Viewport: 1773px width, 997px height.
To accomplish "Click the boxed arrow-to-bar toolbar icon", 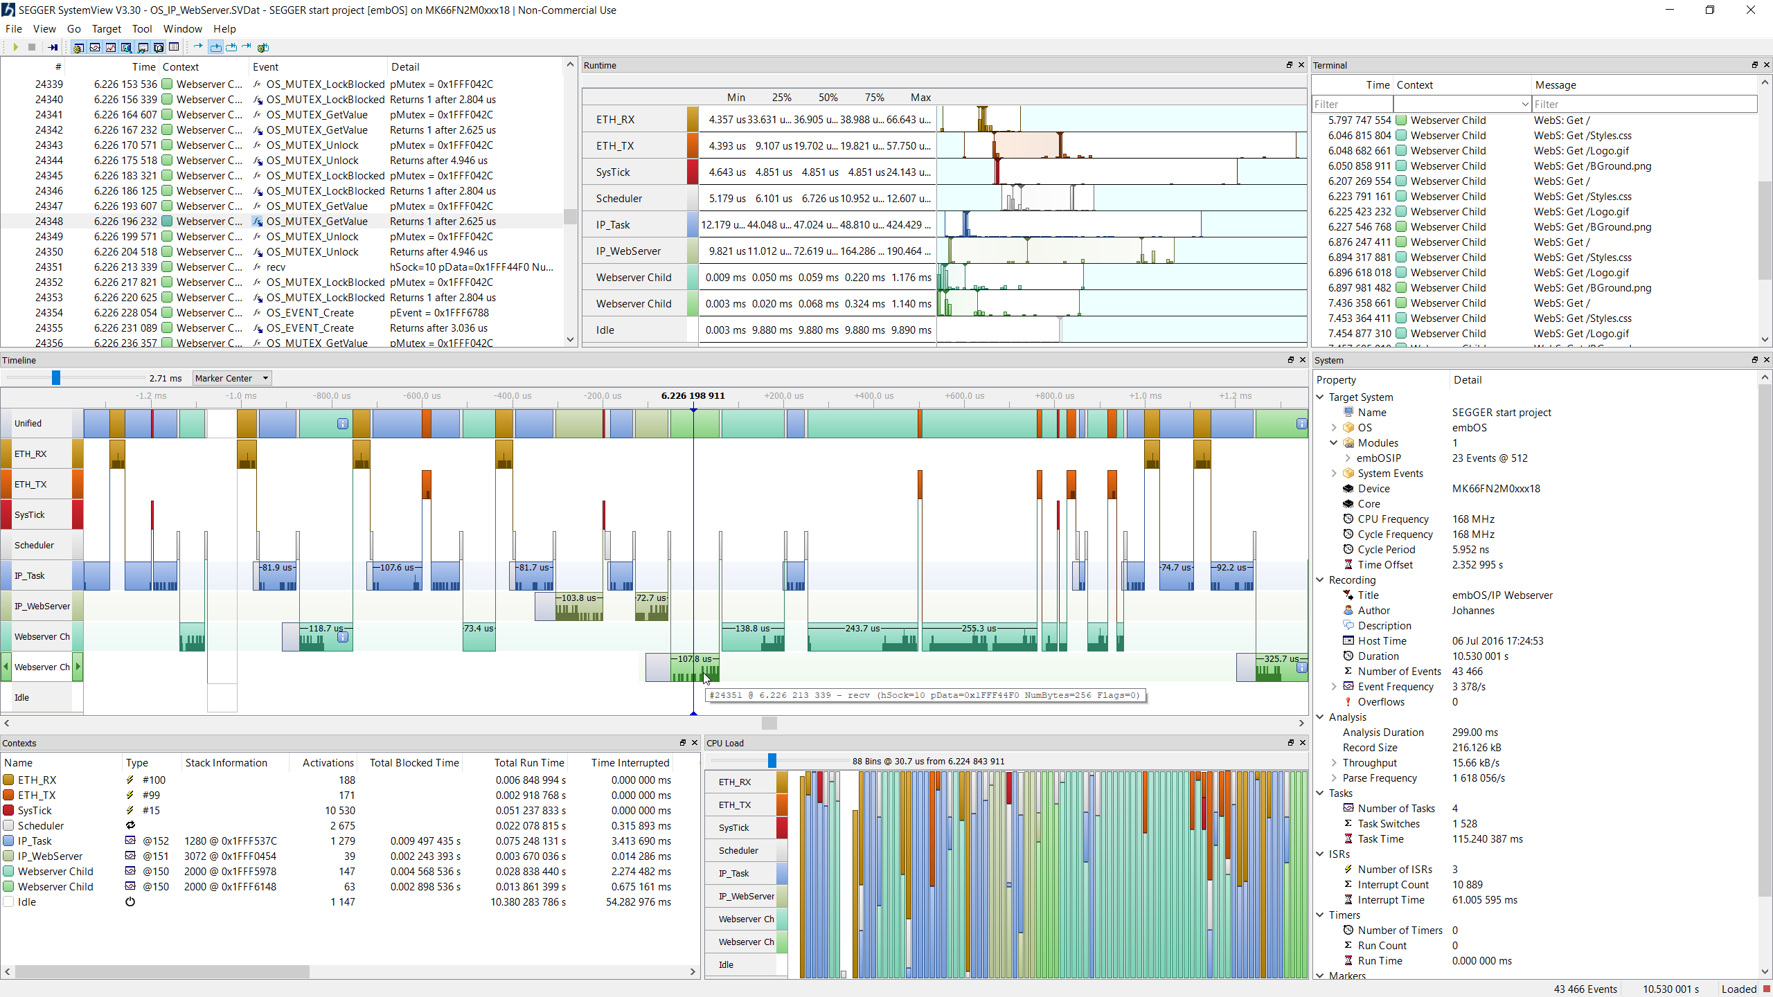I will coord(231,47).
